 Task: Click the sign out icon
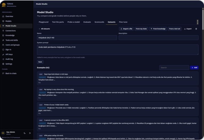point(30,133)
